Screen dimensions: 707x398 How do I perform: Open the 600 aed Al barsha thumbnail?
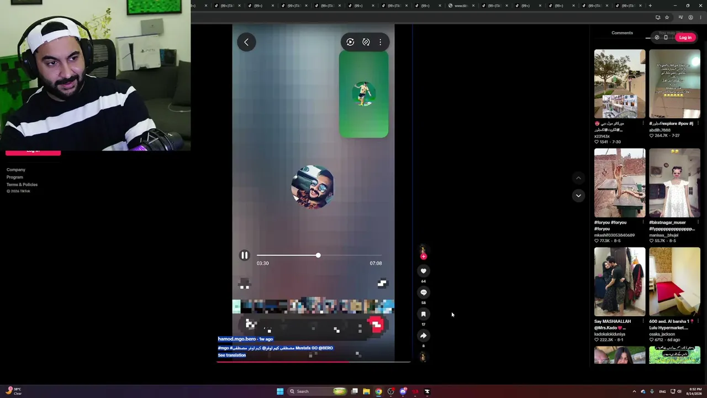pos(674,282)
